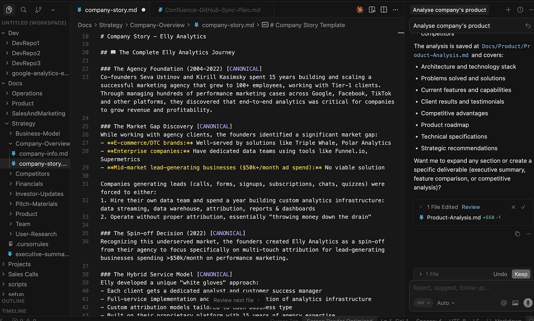534x321 pixels.
Task: Show more sidebar views chevron
Action: tap(53, 10)
